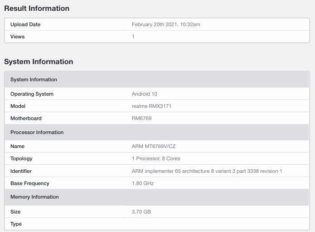Select the '1.80 GHz' frequency value
315x232 pixels.
(143, 183)
